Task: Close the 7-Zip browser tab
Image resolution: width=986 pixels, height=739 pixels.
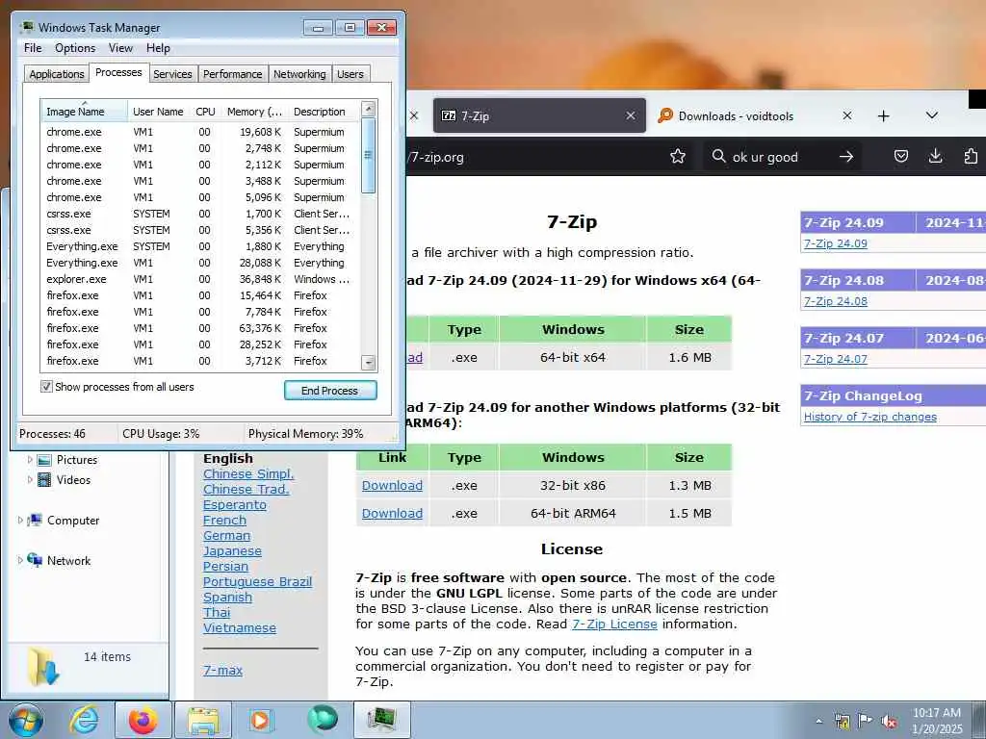Action: (631, 115)
